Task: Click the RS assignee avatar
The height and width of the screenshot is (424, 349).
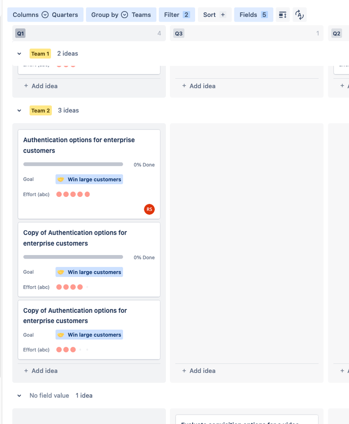Action: click(149, 209)
